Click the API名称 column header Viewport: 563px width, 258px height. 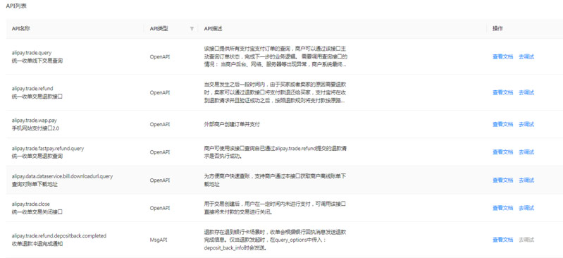tap(20, 29)
